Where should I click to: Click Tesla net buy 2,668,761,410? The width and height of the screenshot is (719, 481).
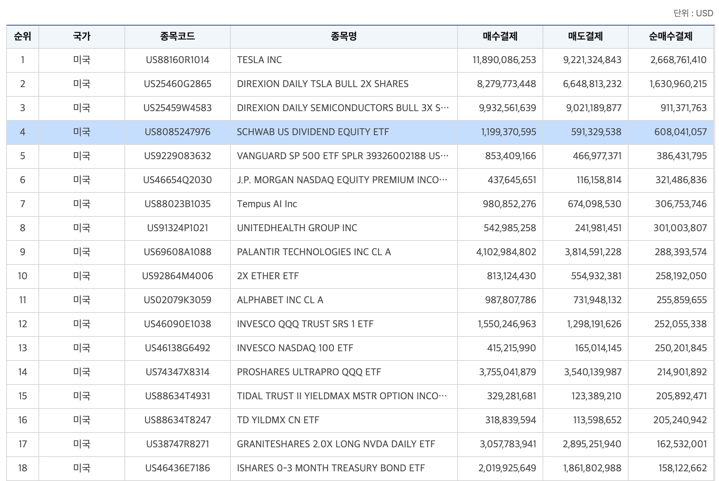coord(679,60)
